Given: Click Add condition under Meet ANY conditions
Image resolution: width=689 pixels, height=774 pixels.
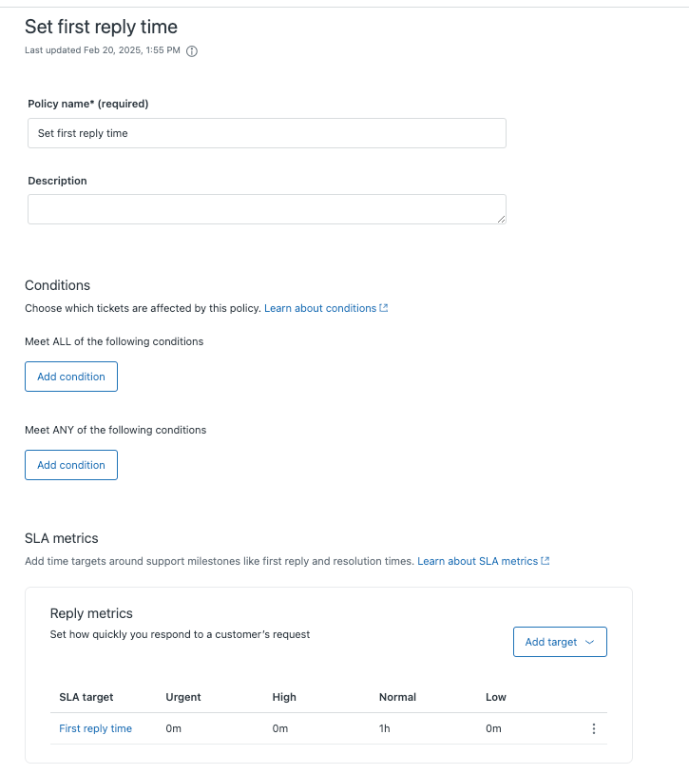Looking at the screenshot, I should (70, 464).
